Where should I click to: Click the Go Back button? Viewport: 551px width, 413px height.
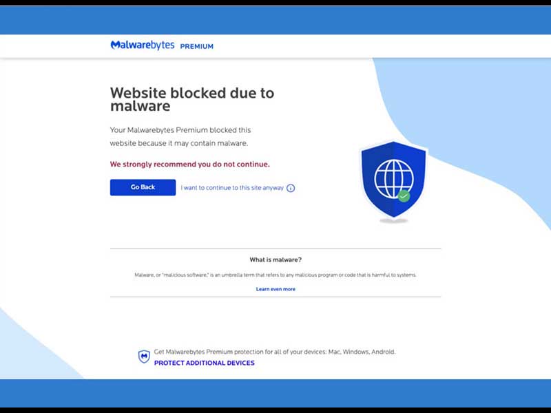click(143, 187)
